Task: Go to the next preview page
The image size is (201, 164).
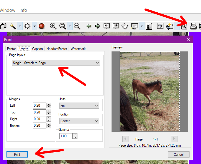Action: pos(174,139)
